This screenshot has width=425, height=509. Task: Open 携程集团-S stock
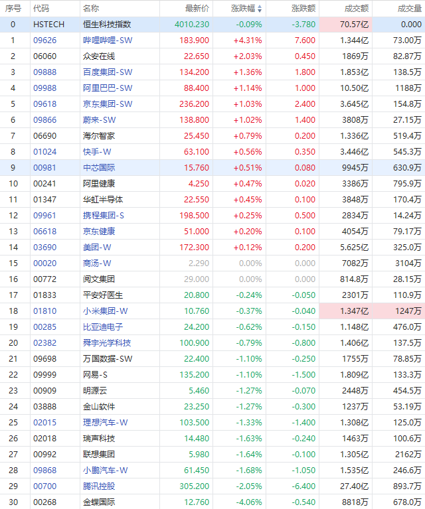104,215
